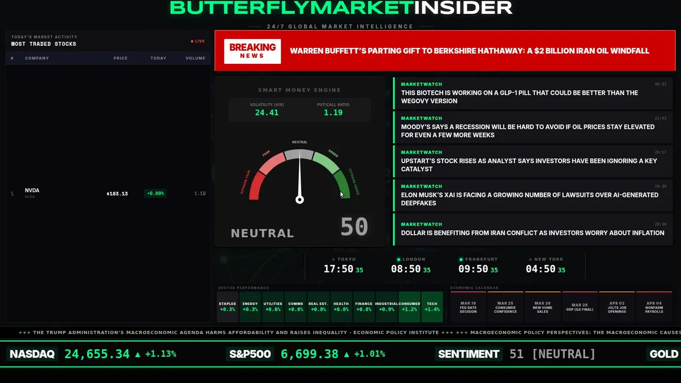Screen dimensions: 681x383
Task: Sort by the VOLUME column header
Action: [195, 58]
